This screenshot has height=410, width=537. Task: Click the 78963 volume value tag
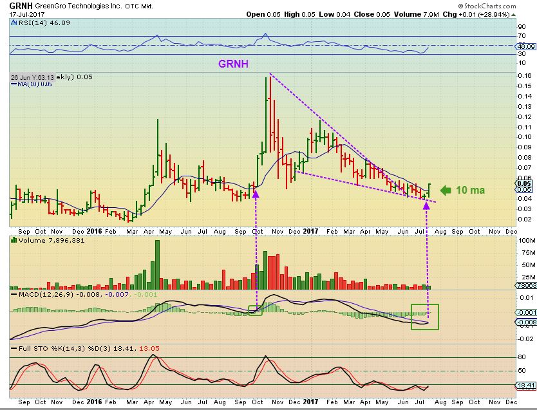click(526, 286)
